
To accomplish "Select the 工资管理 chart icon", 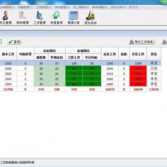I will pos(39,15).
